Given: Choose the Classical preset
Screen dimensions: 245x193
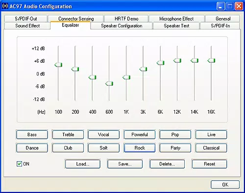Looking at the screenshot, I should coord(211,148).
